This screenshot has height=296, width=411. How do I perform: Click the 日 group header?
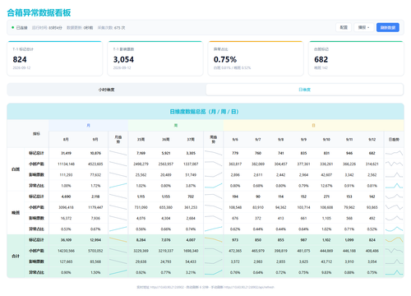point(313,125)
